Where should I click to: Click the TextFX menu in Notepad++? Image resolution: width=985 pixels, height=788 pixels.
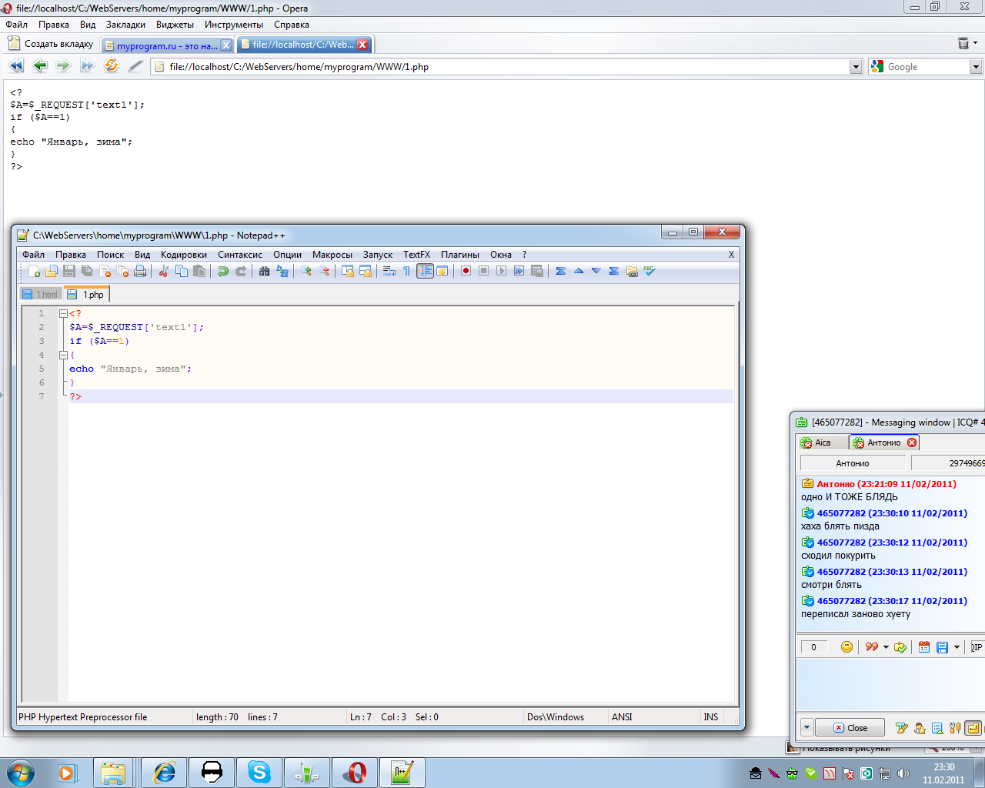(416, 255)
